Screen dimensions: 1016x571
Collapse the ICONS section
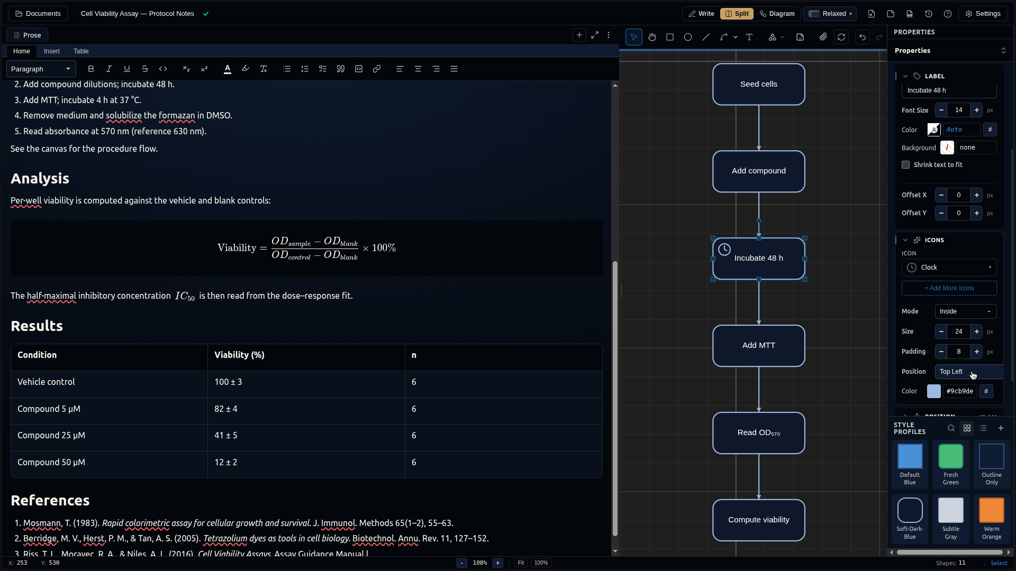pyautogui.click(x=905, y=240)
